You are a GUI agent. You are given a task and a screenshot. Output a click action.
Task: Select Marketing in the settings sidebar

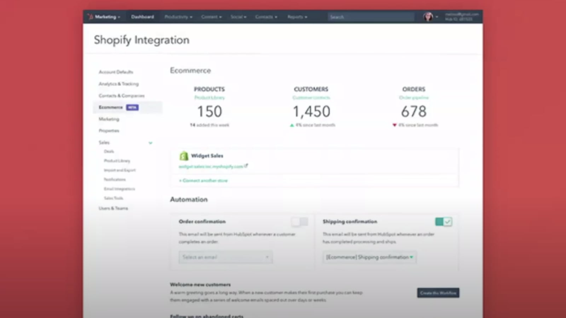pyautogui.click(x=109, y=119)
